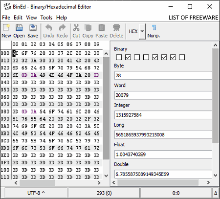Click column header 05
220x199 pixels.
click(x=60, y=44)
